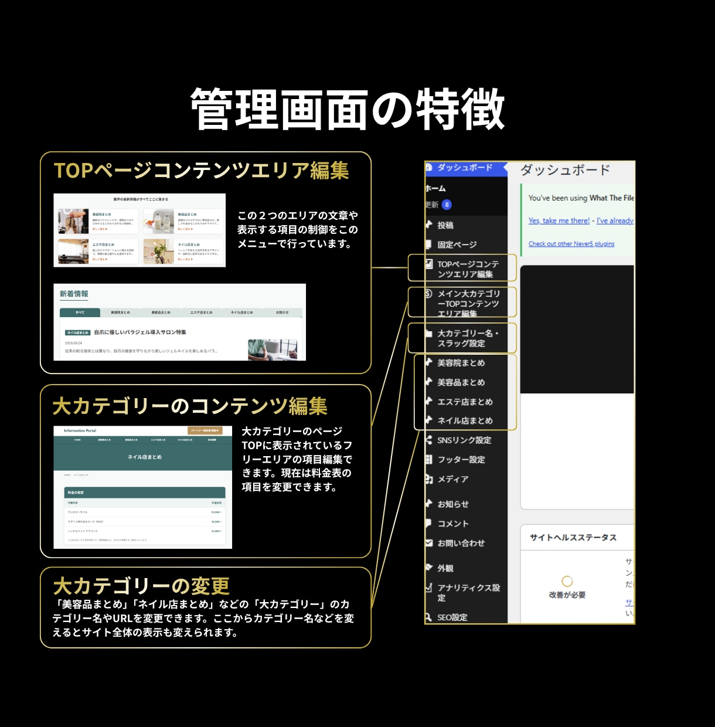The height and width of the screenshot is (727, 715).
Task: Click the メディア media icon in sidebar
Action: [x=429, y=479]
